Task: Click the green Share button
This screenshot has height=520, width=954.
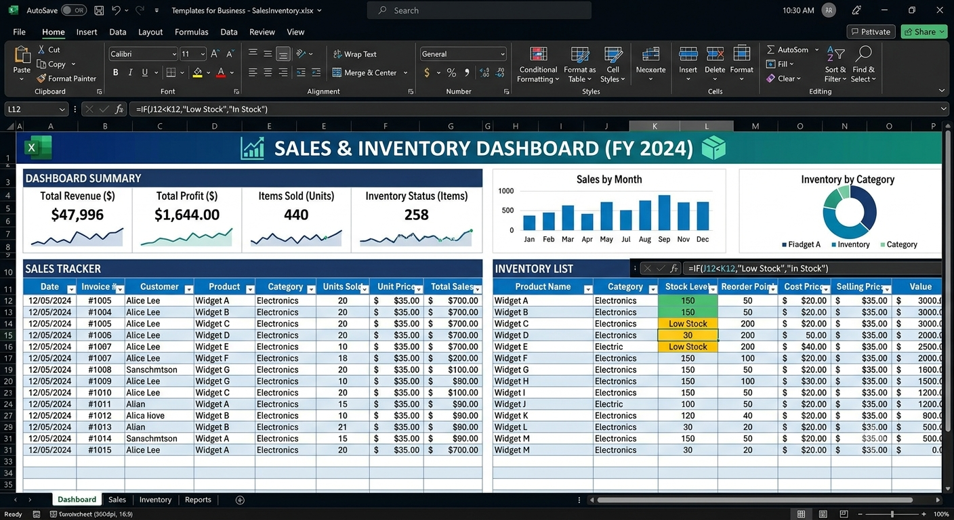Action: pos(924,32)
